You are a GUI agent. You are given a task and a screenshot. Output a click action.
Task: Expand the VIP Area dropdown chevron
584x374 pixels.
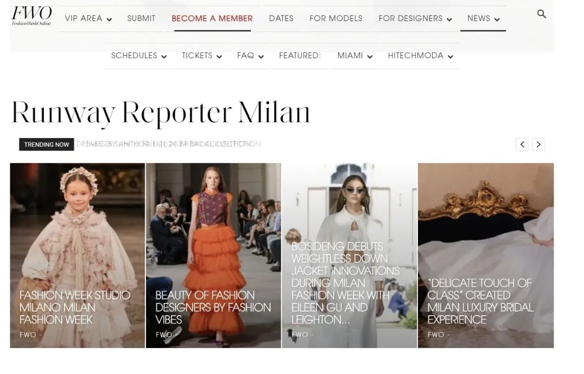click(x=109, y=19)
